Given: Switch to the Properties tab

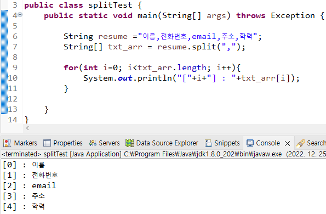Looking at the screenshot, I should pyautogui.click(x=63, y=143).
